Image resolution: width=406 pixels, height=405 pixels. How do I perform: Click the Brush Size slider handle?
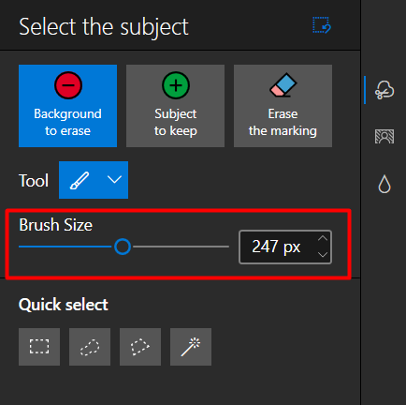tap(123, 247)
